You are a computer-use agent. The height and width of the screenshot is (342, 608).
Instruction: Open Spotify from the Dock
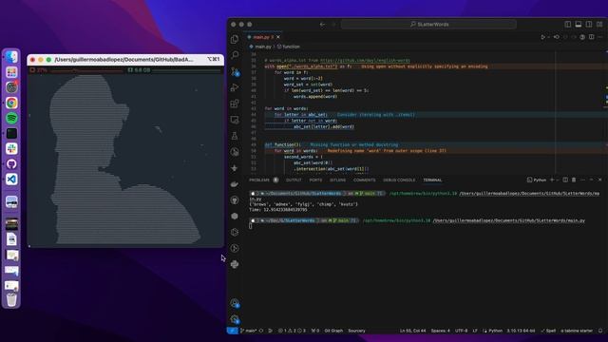(11, 118)
